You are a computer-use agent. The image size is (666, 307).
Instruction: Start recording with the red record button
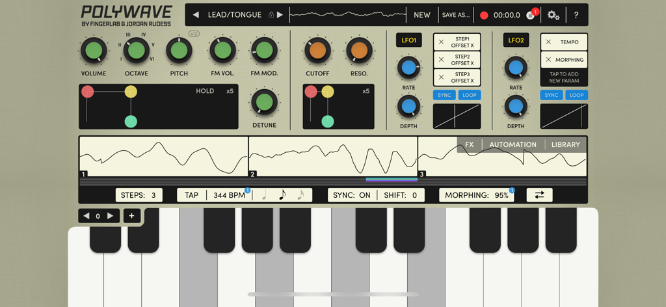point(484,16)
